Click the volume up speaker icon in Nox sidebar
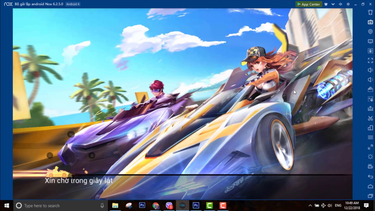375x211 pixels. pyautogui.click(x=370, y=70)
